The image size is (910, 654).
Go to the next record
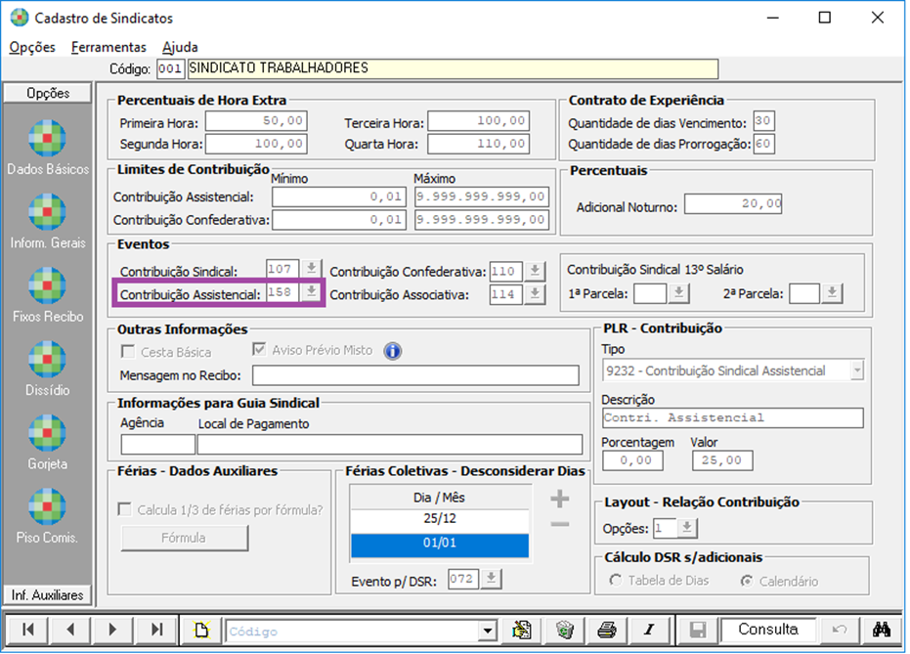coord(112,630)
